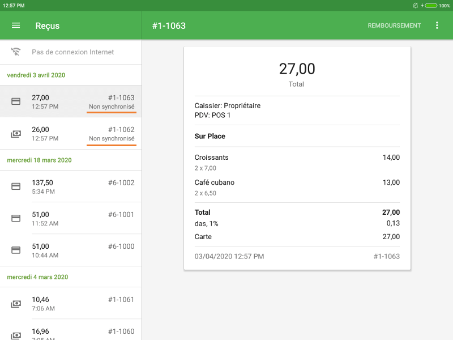Tap the REMBOURSEMENT refund button
The image size is (453, 340).
[x=394, y=25]
